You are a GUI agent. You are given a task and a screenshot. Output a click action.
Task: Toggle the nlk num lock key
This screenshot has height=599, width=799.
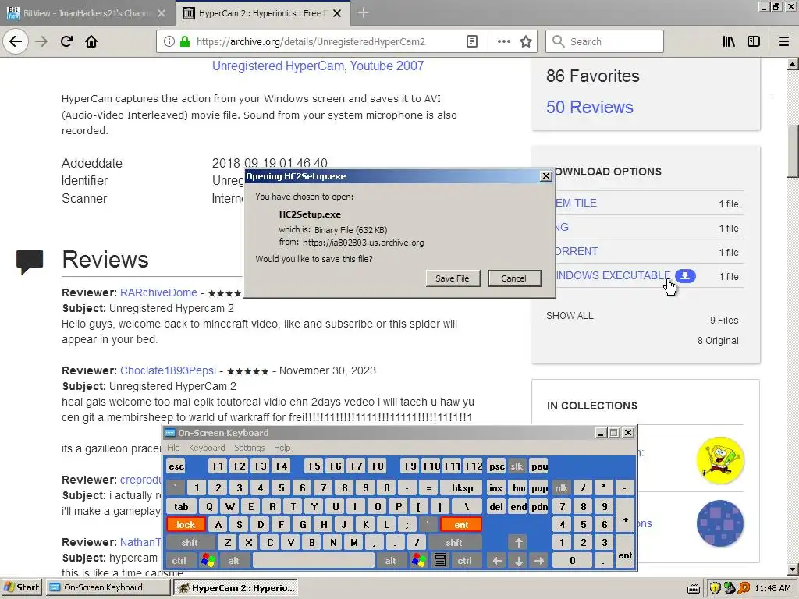(x=561, y=488)
